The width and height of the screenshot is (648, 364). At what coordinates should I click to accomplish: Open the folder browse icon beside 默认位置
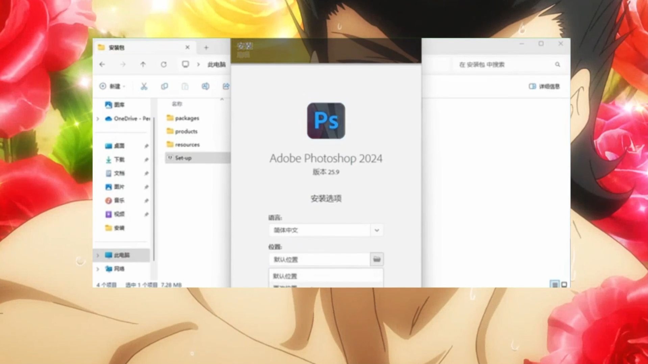tap(376, 259)
